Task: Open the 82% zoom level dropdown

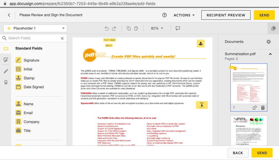Action: pos(157,28)
